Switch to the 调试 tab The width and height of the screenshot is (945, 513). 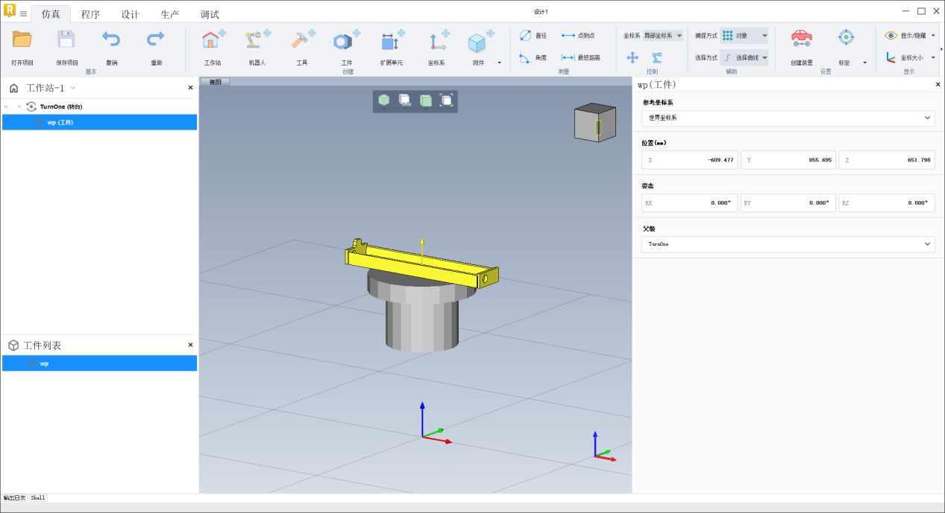[210, 14]
